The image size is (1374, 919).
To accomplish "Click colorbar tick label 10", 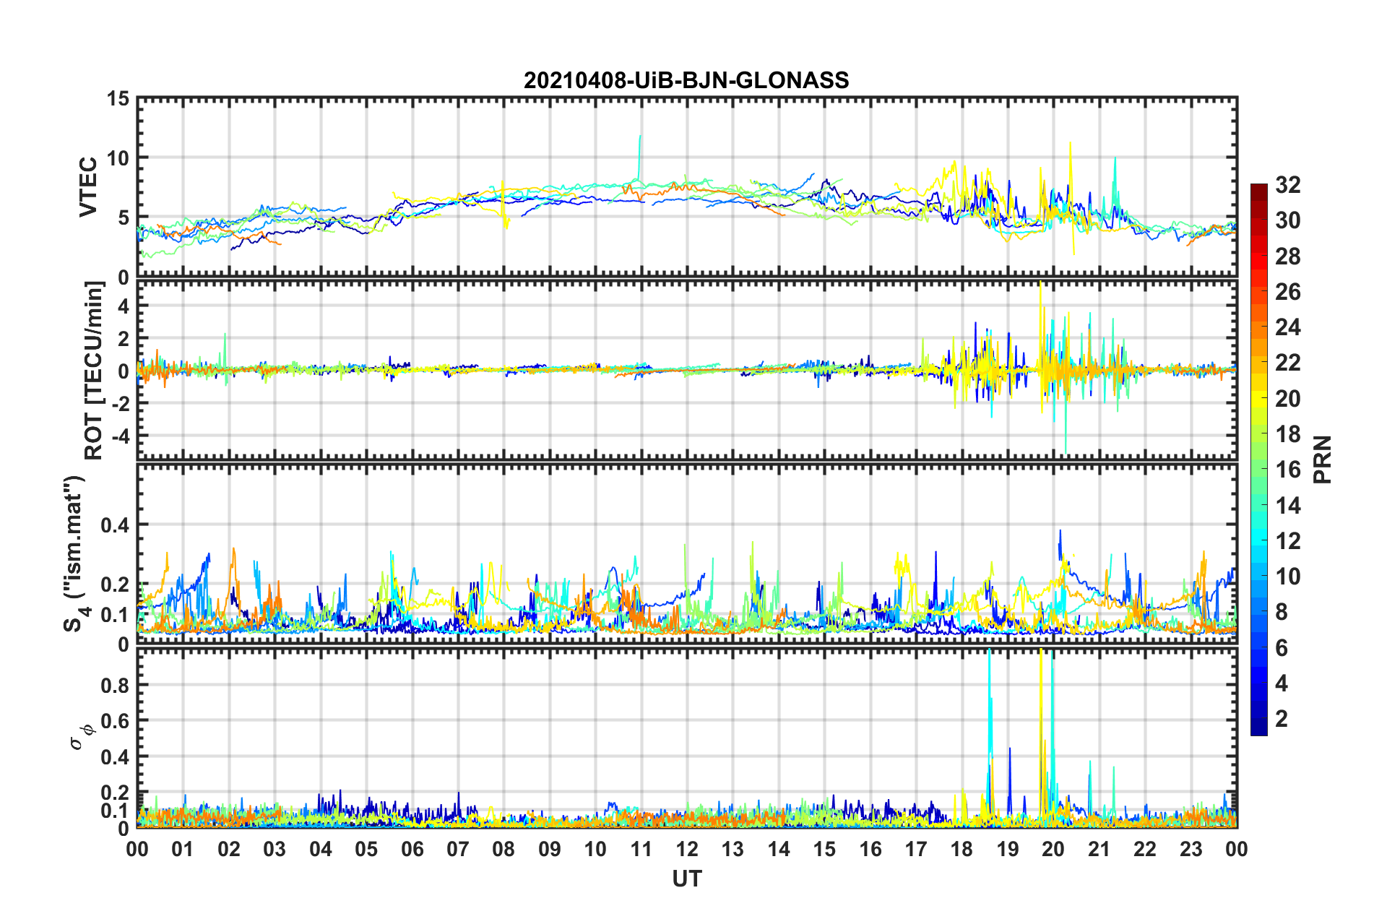I will [x=1287, y=576].
